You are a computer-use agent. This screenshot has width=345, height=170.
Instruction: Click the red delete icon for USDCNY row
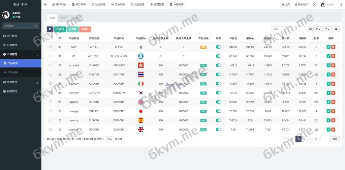coord(333,129)
